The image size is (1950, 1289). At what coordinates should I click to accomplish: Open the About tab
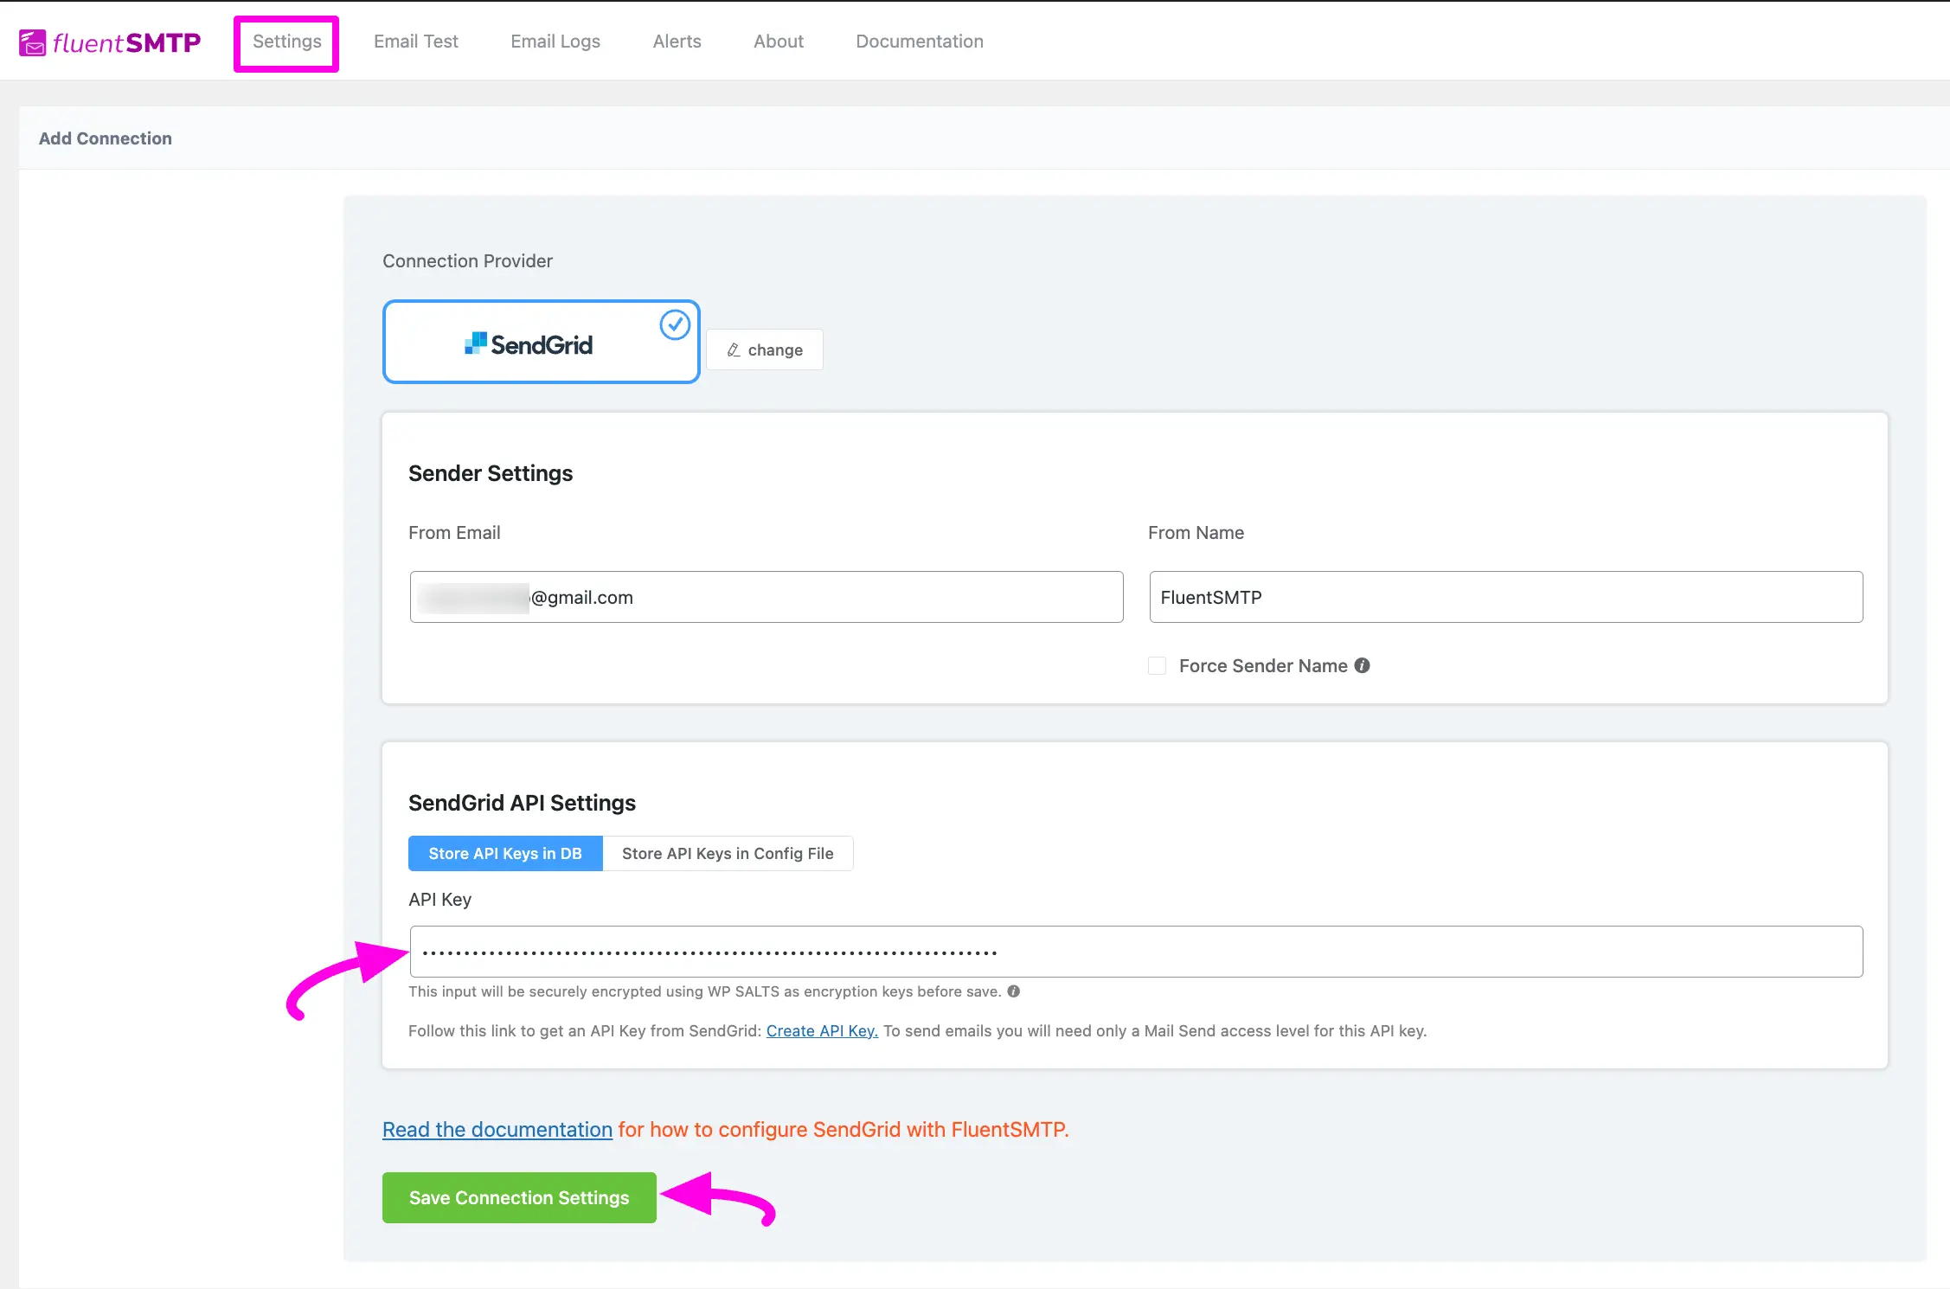click(x=778, y=42)
